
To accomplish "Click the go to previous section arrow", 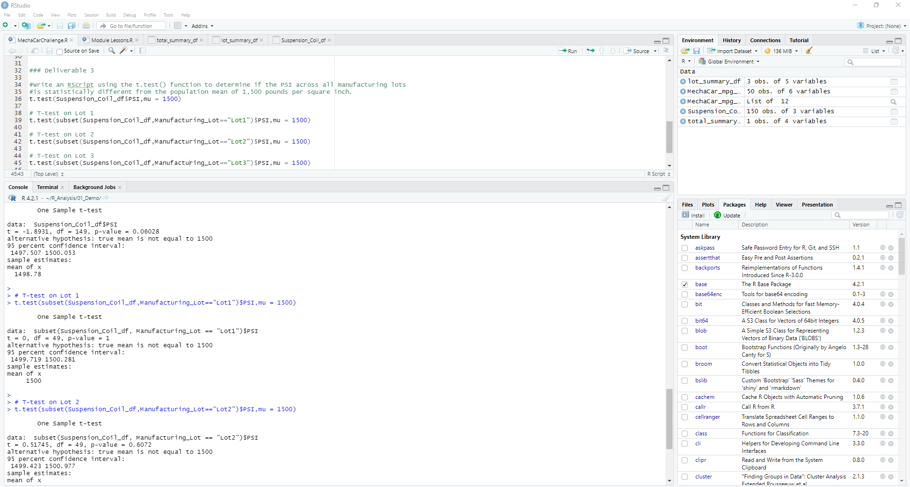I will (x=602, y=51).
